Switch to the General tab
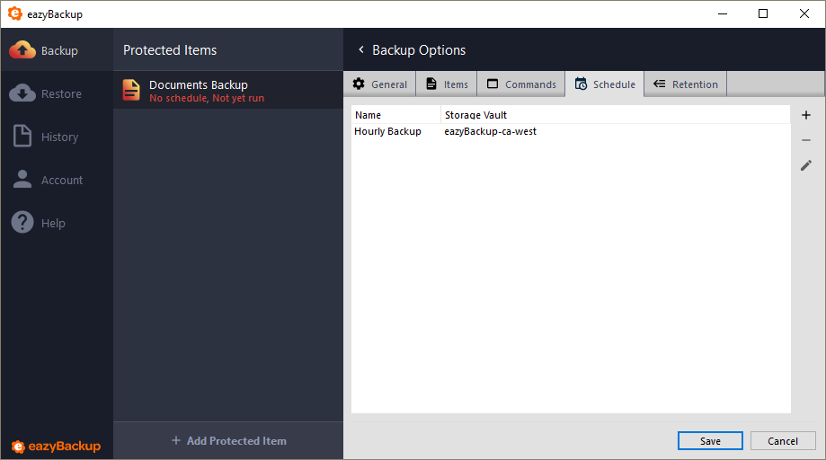Image resolution: width=826 pixels, height=460 pixels. point(380,84)
